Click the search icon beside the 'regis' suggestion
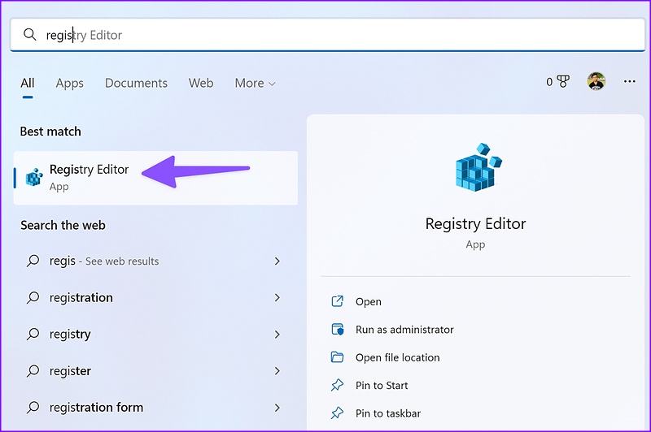The width and height of the screenshot is (651, 432). [x=33, y=261]
